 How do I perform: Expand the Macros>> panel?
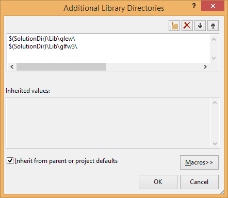tap(199, 162)
